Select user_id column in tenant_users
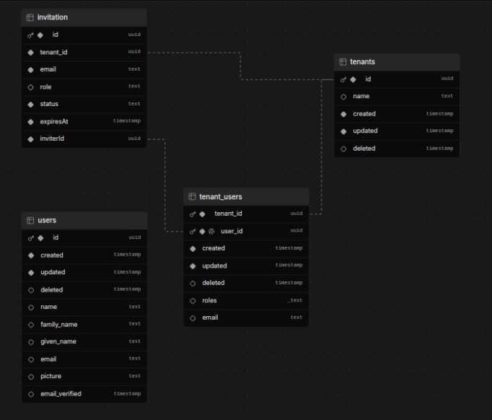 coord(246,232)
